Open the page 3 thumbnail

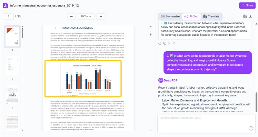point(12,95)
